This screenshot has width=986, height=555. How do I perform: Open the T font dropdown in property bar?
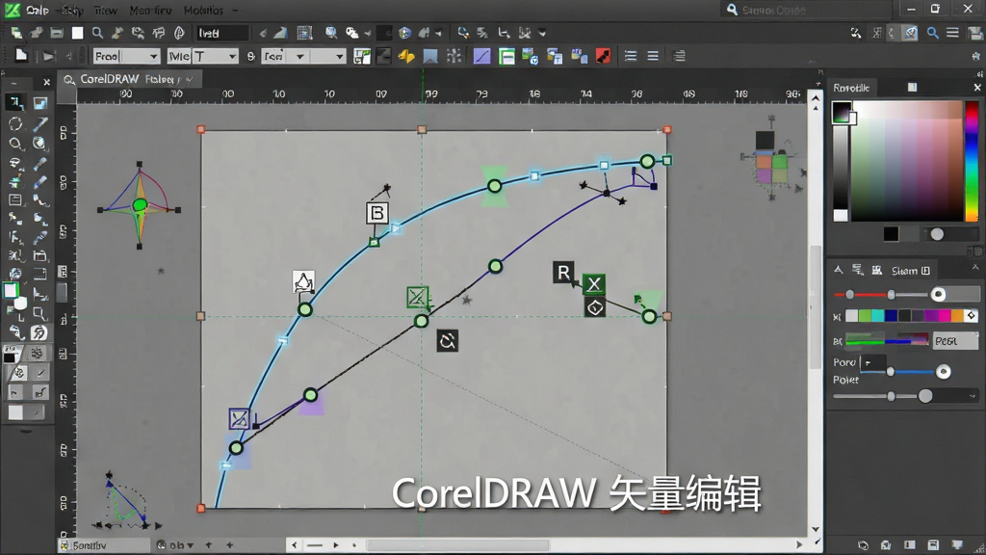215,57
